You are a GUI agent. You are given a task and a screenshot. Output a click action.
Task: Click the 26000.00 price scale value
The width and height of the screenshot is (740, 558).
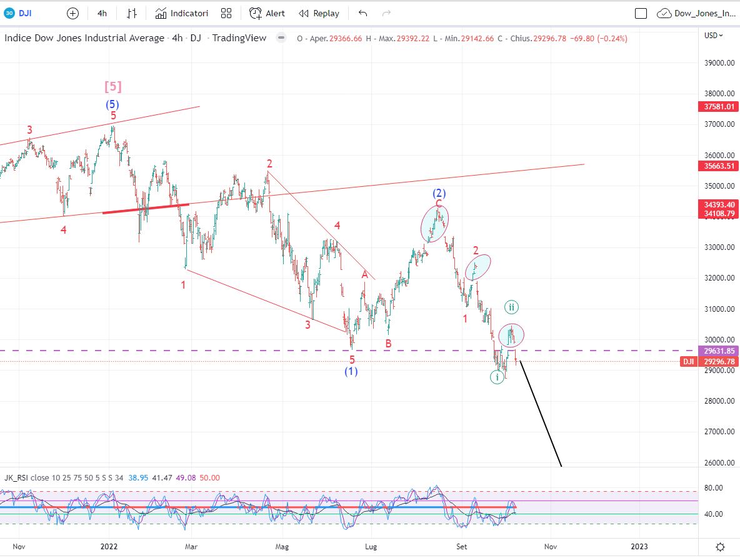(x=719, y=463)
